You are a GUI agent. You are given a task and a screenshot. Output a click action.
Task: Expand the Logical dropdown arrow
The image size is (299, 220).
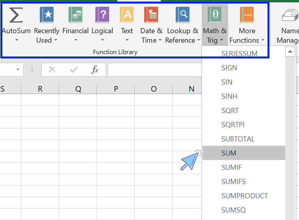tap(102, 40)
